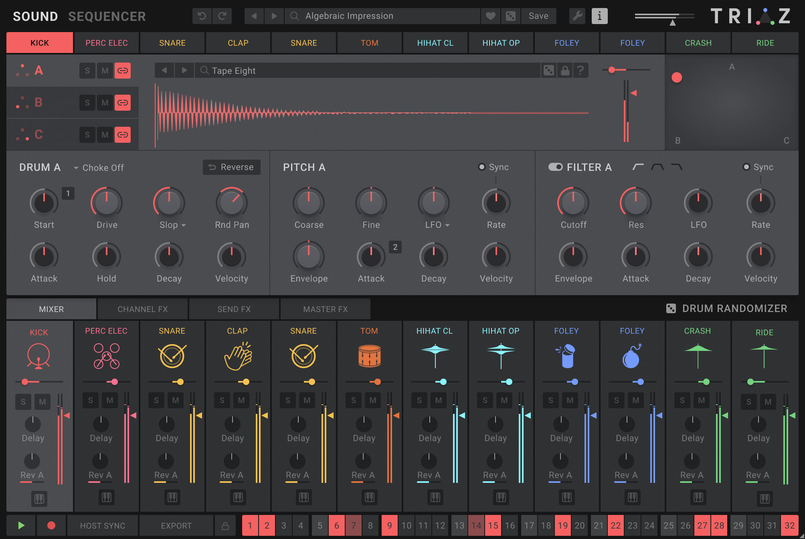Image resolution: width=805 pixels, height=539 pixels.
Task: Click the tom drum icon in the mixer
Action: pyautogui.click(x=369, y=355)
